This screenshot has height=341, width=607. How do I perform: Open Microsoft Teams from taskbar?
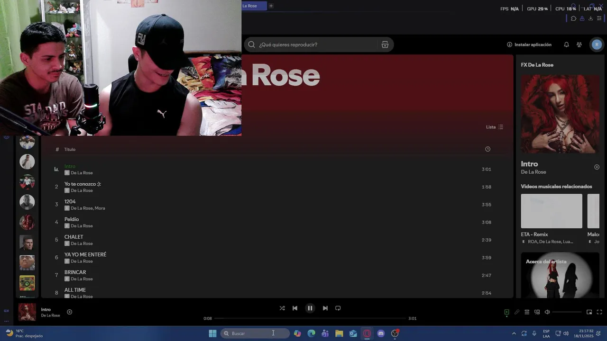click(325, 333)
